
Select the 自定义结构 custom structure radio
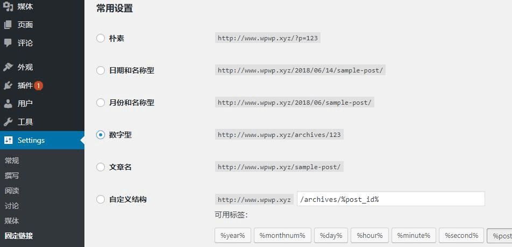(101, 199)
